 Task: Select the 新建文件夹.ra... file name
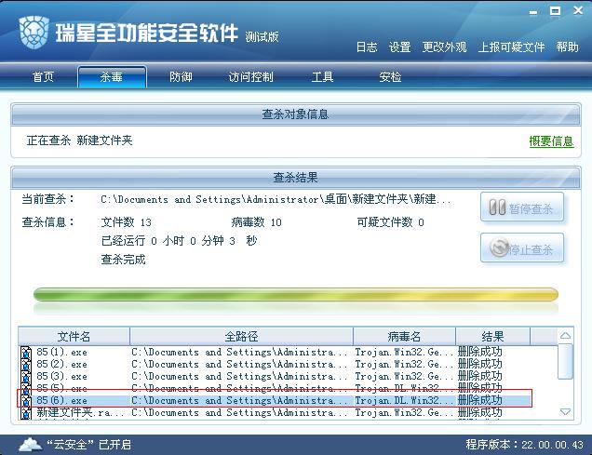click(80, 413)
